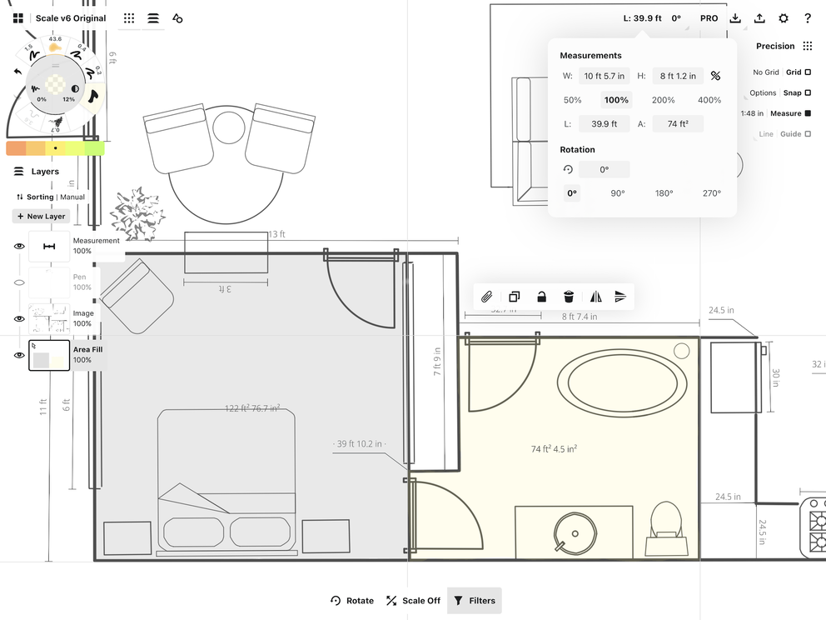Click the export download icon in the top bar
This screenshot has width=826, height=620.
pyautogui.click(x=735, y=17)
